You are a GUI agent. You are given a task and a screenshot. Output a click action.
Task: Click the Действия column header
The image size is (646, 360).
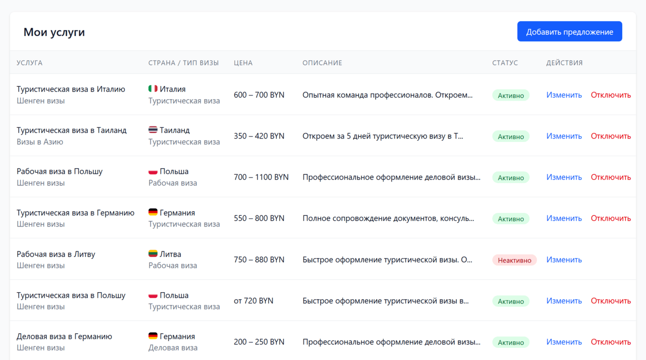click(x=565, y=63)
